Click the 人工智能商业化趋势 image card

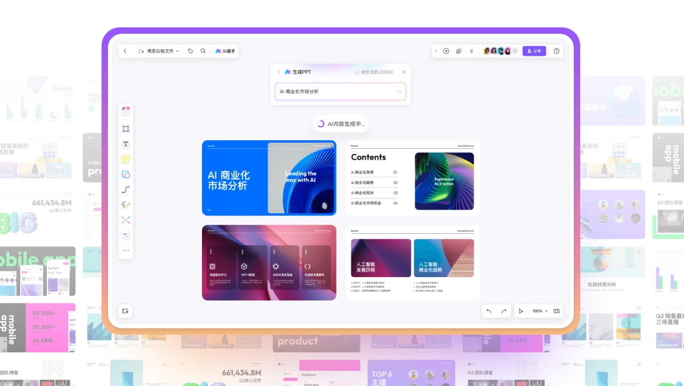444,258
